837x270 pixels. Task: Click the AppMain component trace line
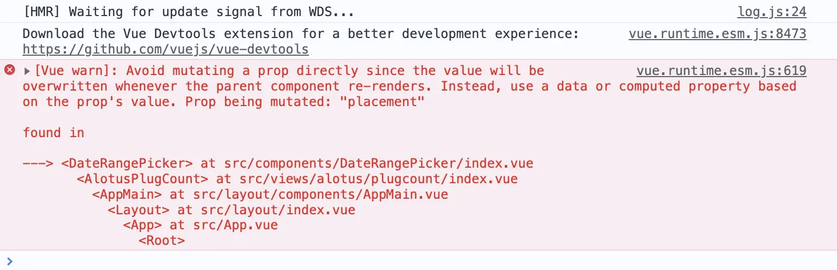[270, 194]
